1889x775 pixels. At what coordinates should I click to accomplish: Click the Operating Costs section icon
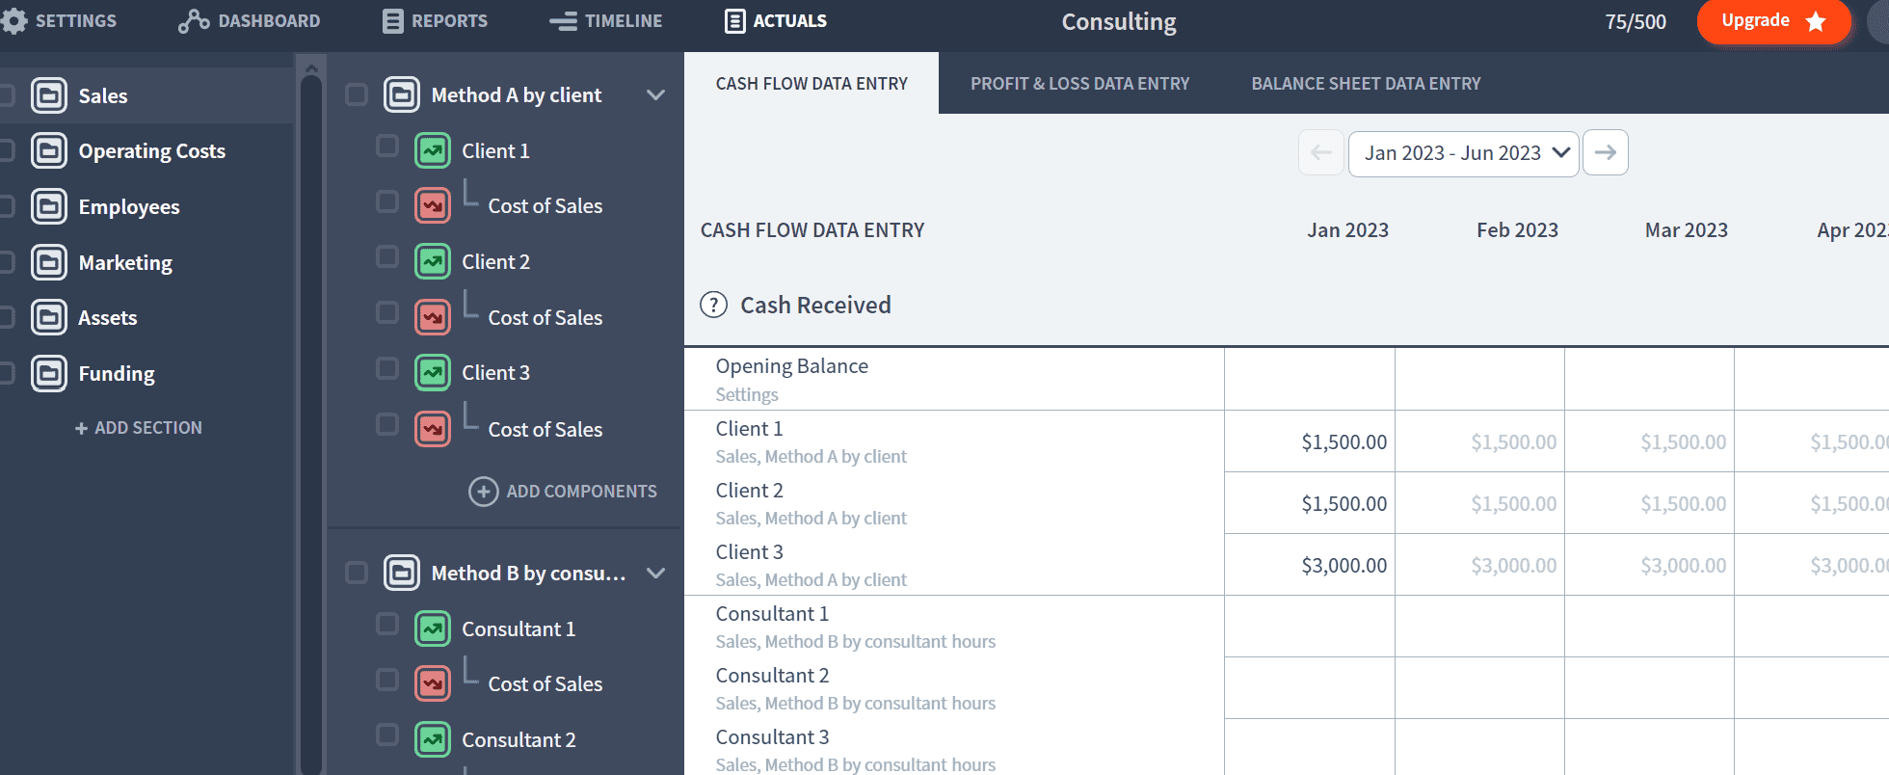(49, 150)
